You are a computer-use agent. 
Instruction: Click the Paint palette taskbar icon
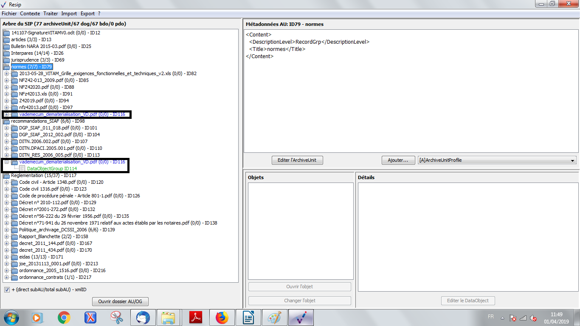[x=274, y=317]
